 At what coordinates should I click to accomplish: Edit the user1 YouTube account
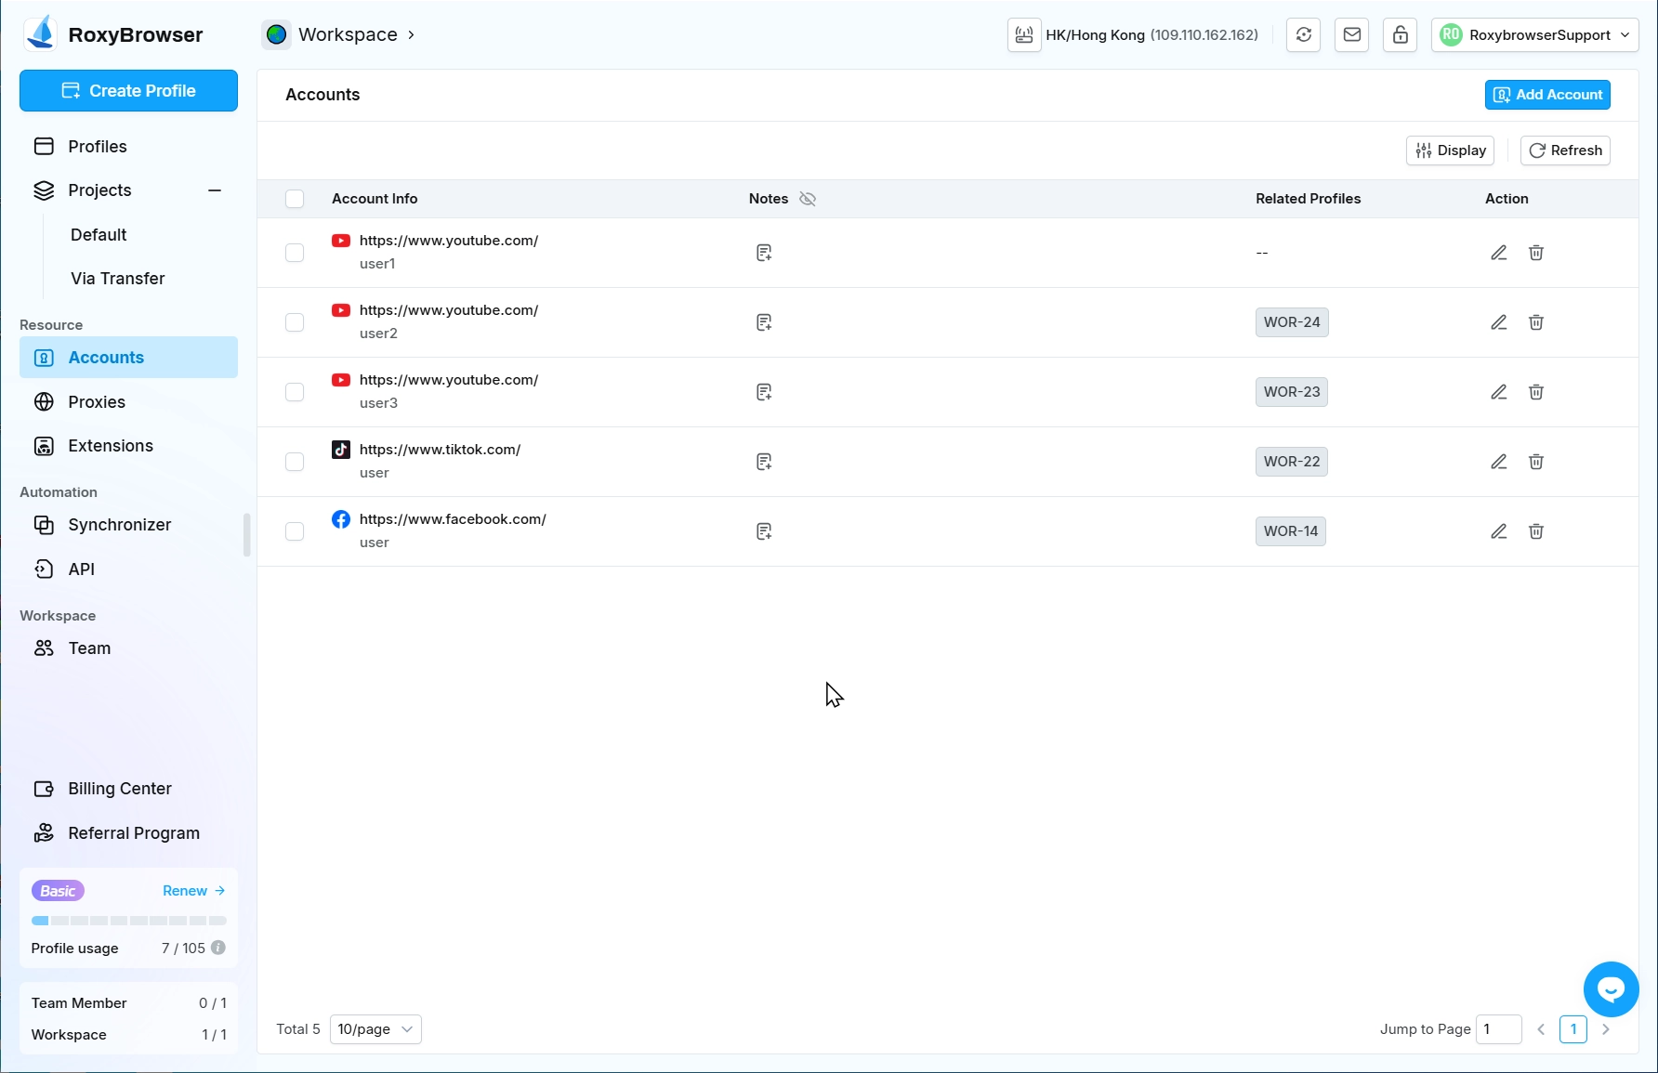(x=1498, y=253)
